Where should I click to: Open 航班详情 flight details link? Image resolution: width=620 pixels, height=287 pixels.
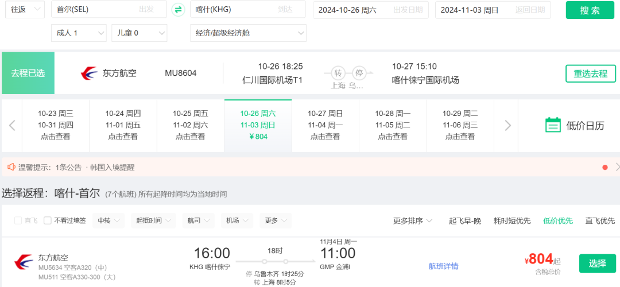[443, 266]
